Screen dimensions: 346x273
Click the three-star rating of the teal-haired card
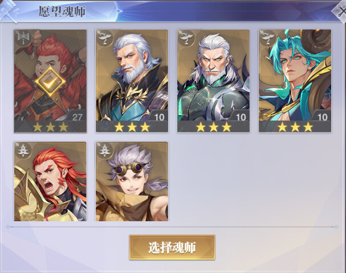pyautogui.click(x=295, y=127)
